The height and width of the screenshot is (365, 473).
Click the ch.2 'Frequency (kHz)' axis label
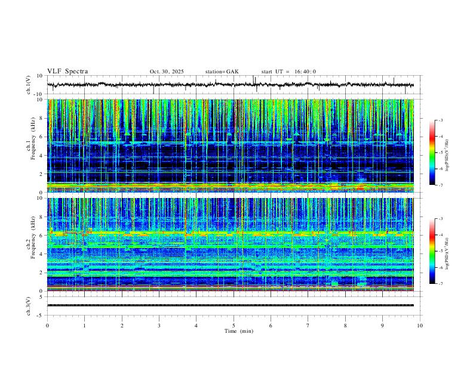pos(33,237)
